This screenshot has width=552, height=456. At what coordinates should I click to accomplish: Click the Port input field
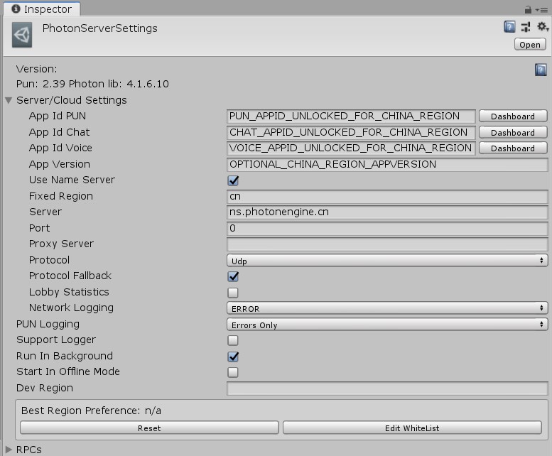387,228
